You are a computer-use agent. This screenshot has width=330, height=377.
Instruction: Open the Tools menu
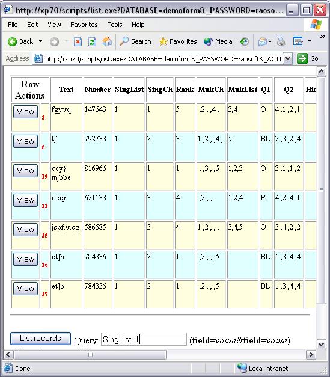point(115,25)
